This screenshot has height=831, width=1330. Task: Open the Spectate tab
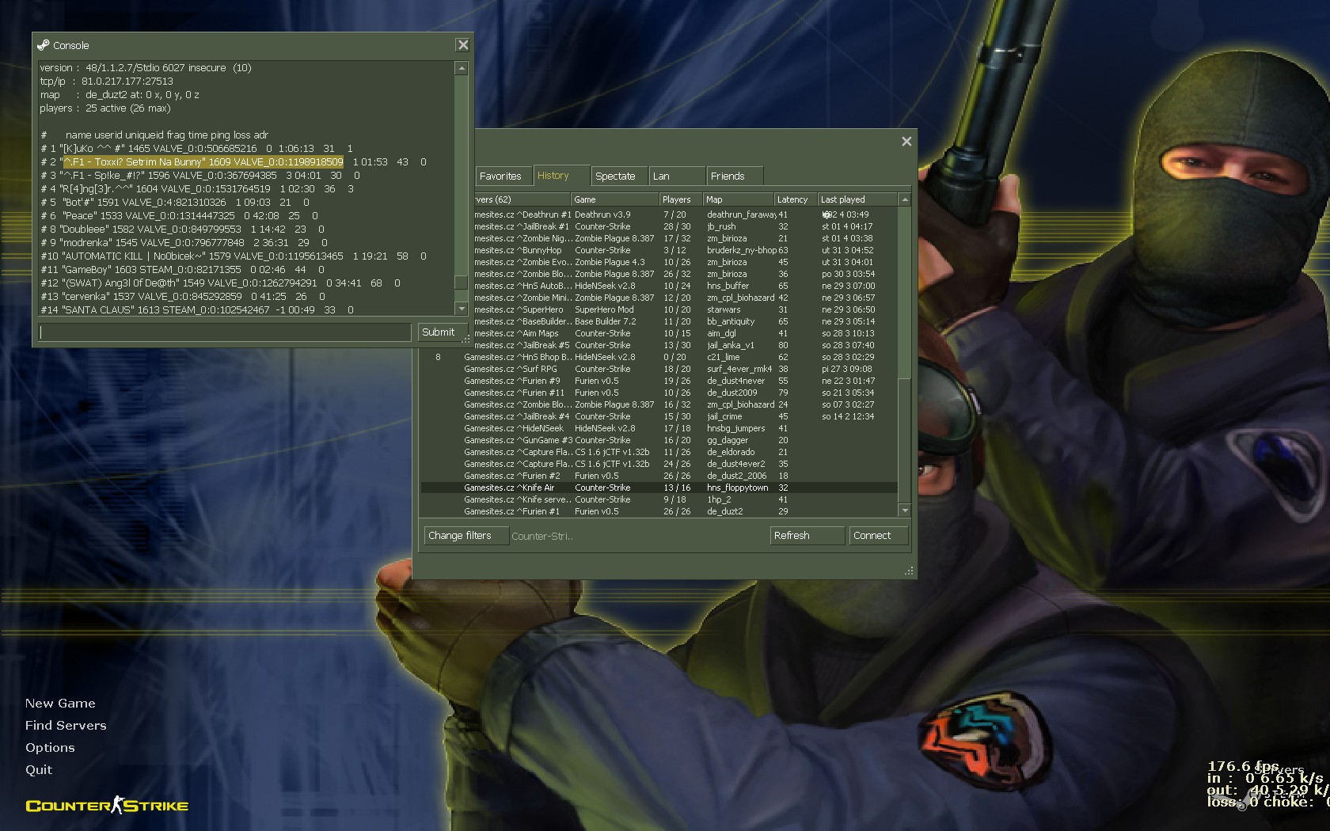tap(615, 176)
